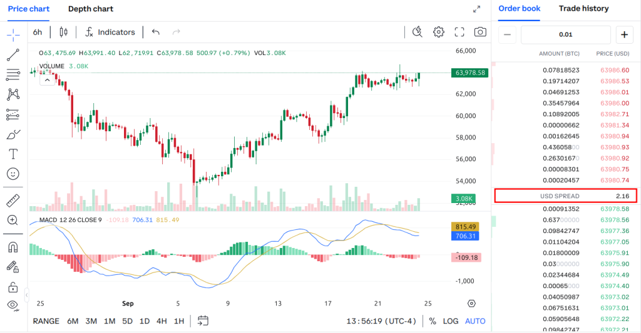Viewport: 641px width, 333px height.
Task: Open candlestick chart type selector
Action: coord(63,32)
